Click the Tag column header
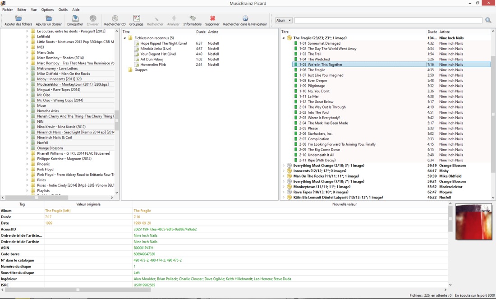 [22, 204]
